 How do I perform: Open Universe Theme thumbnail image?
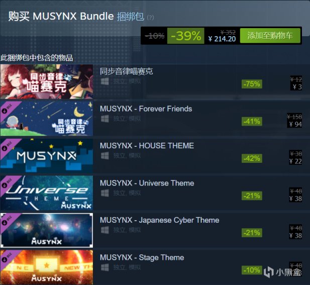(47, 193)
